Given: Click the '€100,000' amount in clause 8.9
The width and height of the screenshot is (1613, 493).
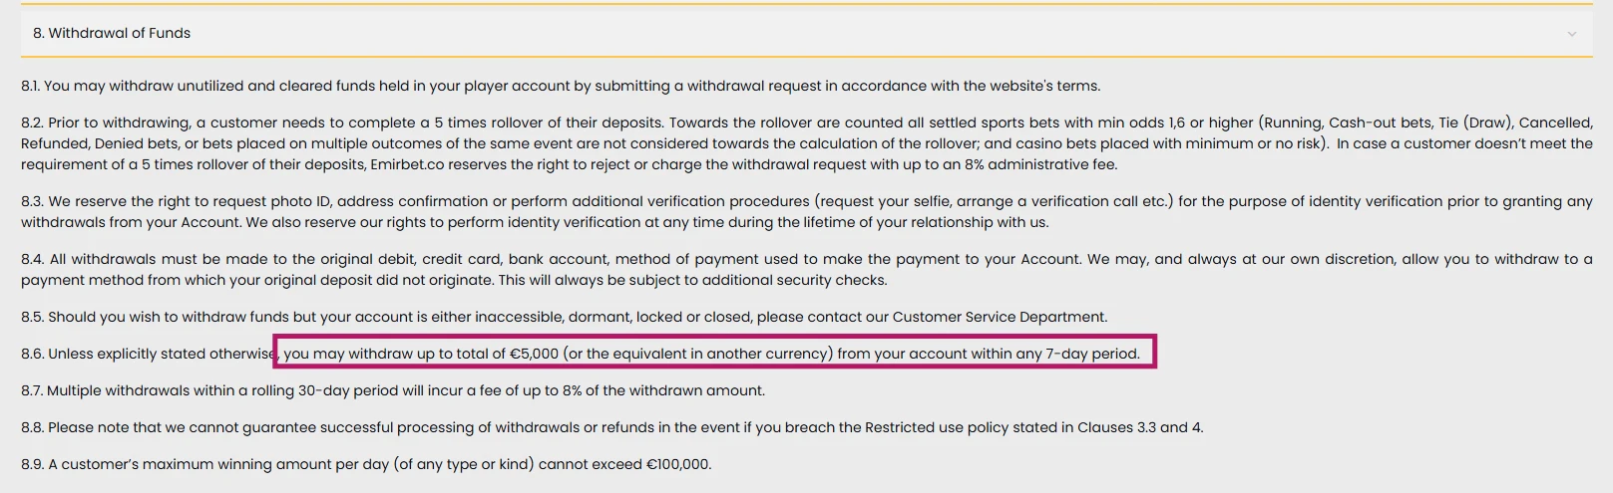Looking at the screenshot, I should [x=678, y=464].
